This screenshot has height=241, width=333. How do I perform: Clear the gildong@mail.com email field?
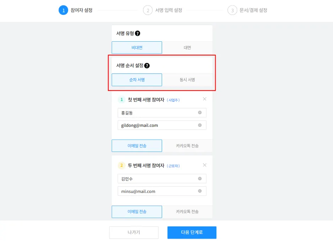(200, 125)
